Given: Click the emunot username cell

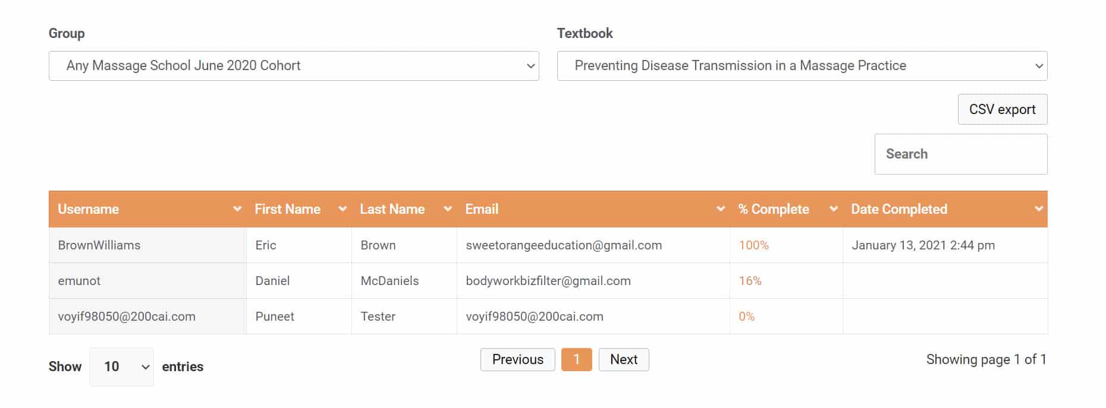Looking at the screenshot, I should click(x=79, y=281).
